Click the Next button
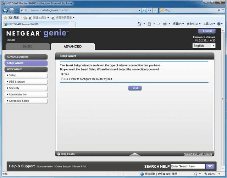 [135, 88]
